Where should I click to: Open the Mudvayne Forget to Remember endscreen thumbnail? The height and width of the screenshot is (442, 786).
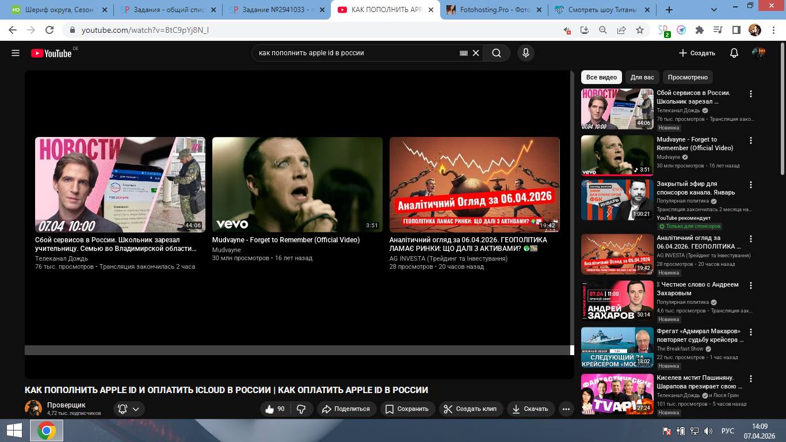pos(297,184)
